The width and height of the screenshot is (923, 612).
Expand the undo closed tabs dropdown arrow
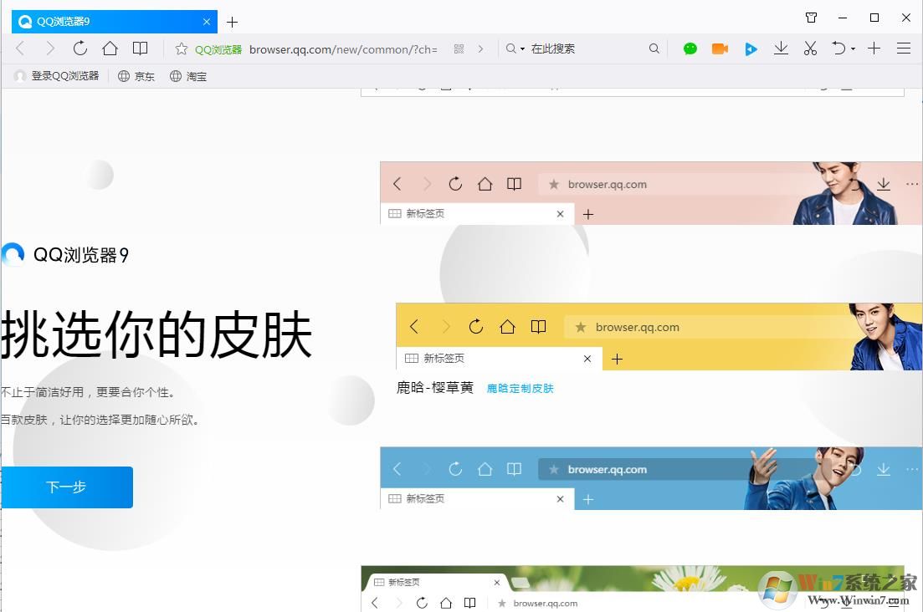853,48
